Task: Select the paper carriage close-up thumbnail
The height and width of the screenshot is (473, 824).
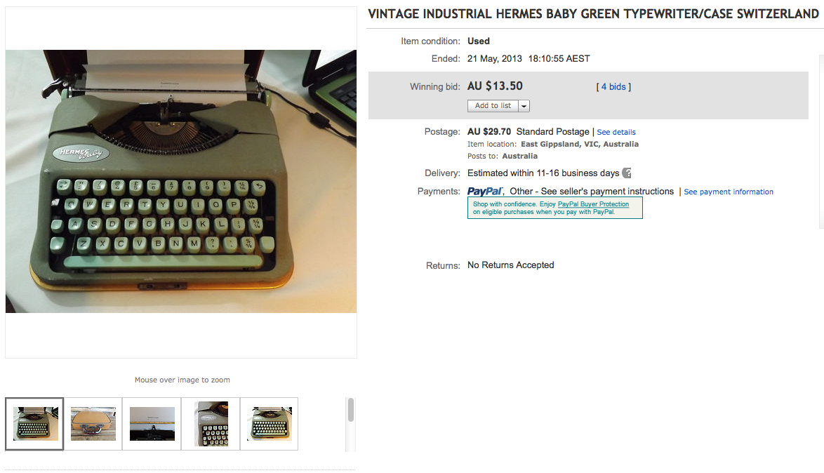Action: pyautogui.click(x=152, y=424)
